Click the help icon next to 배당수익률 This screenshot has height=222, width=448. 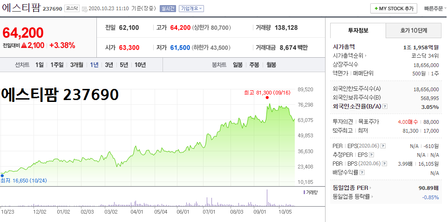coord(362,173)
